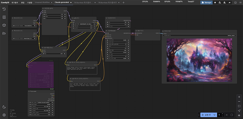Open checkpoint name combo in first loader node

point(24,26)
